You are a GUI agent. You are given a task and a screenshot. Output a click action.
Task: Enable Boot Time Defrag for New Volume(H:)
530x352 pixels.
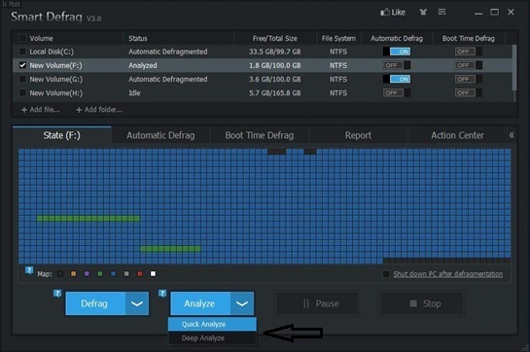(469, 92)
